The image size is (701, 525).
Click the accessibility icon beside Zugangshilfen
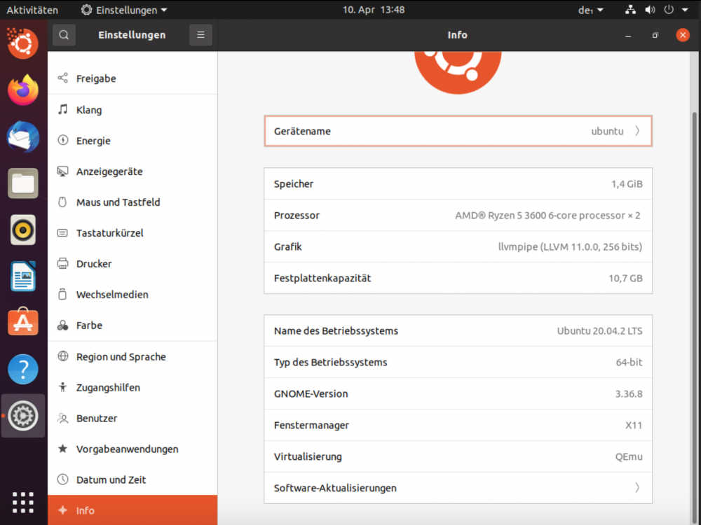tap(62, 387)
